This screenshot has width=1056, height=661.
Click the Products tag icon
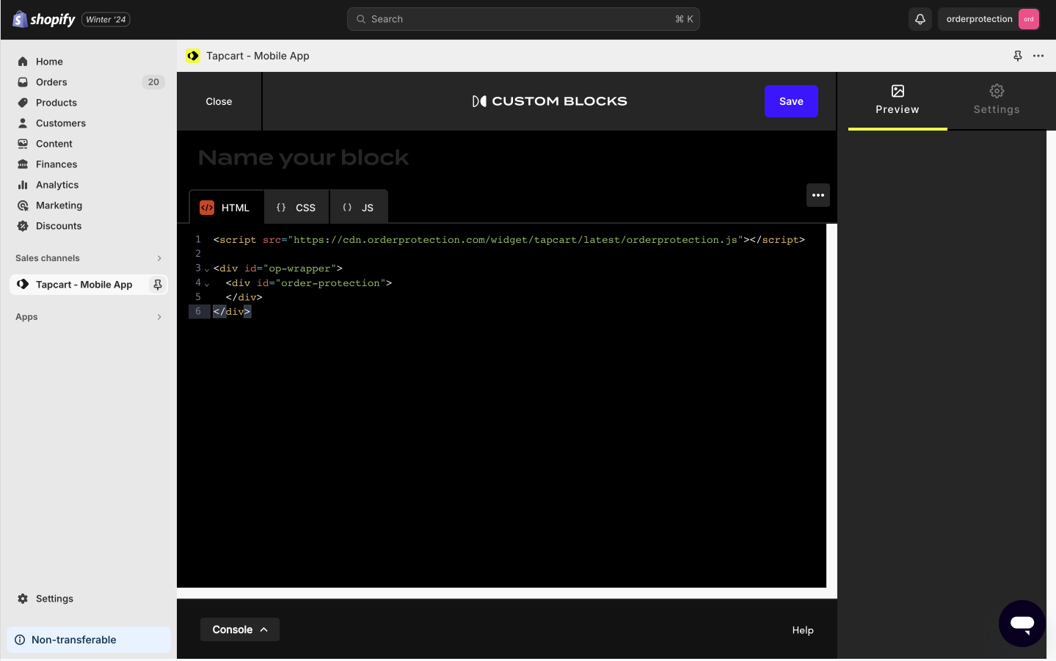pos(23,103)
